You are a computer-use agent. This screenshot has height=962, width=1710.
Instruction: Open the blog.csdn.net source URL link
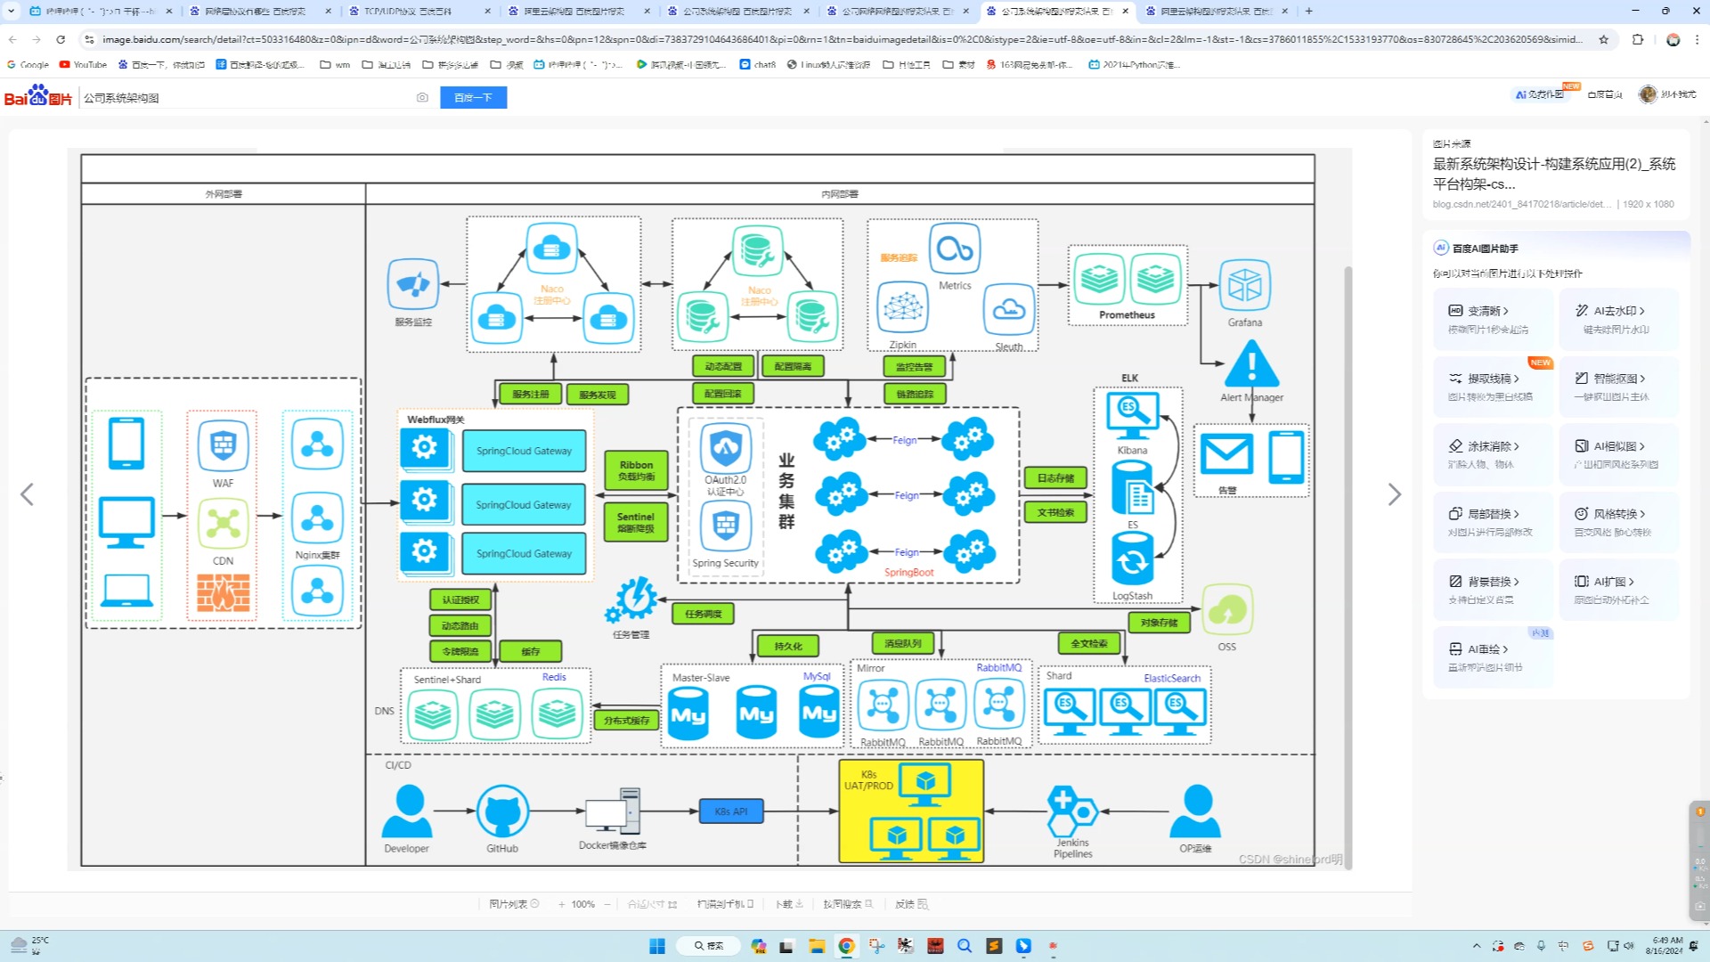1521,204
